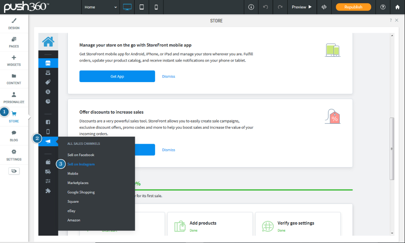Open the settings sliders icon in store menu

[x=48, y=181]
